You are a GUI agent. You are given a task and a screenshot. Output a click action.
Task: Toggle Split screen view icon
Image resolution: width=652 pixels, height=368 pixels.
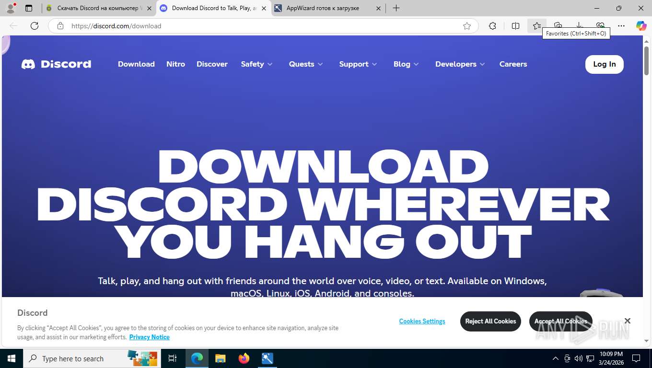(x=515, y=26)
